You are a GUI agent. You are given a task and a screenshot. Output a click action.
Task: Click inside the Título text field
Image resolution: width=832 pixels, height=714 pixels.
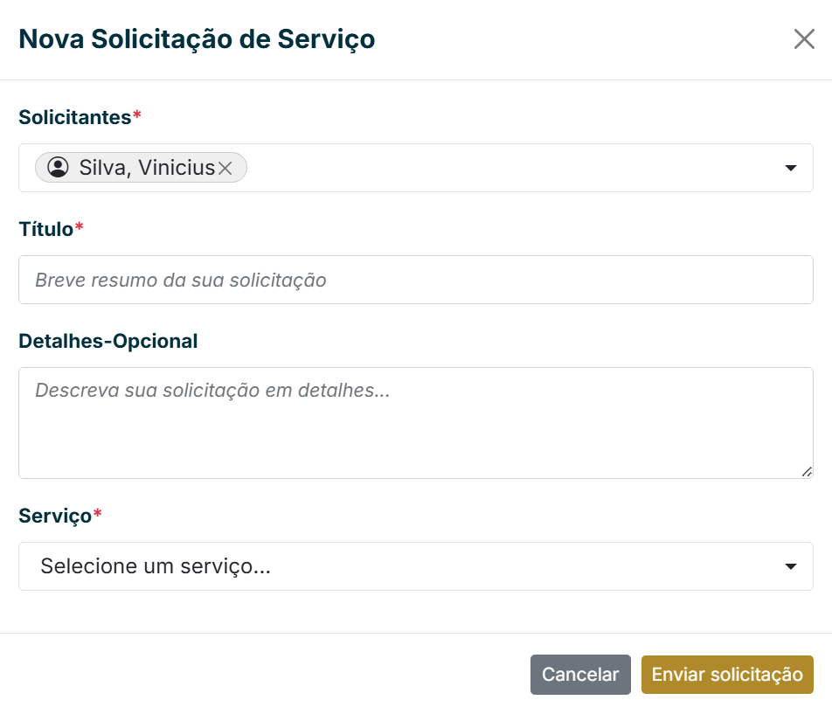(x=416, y=280)
